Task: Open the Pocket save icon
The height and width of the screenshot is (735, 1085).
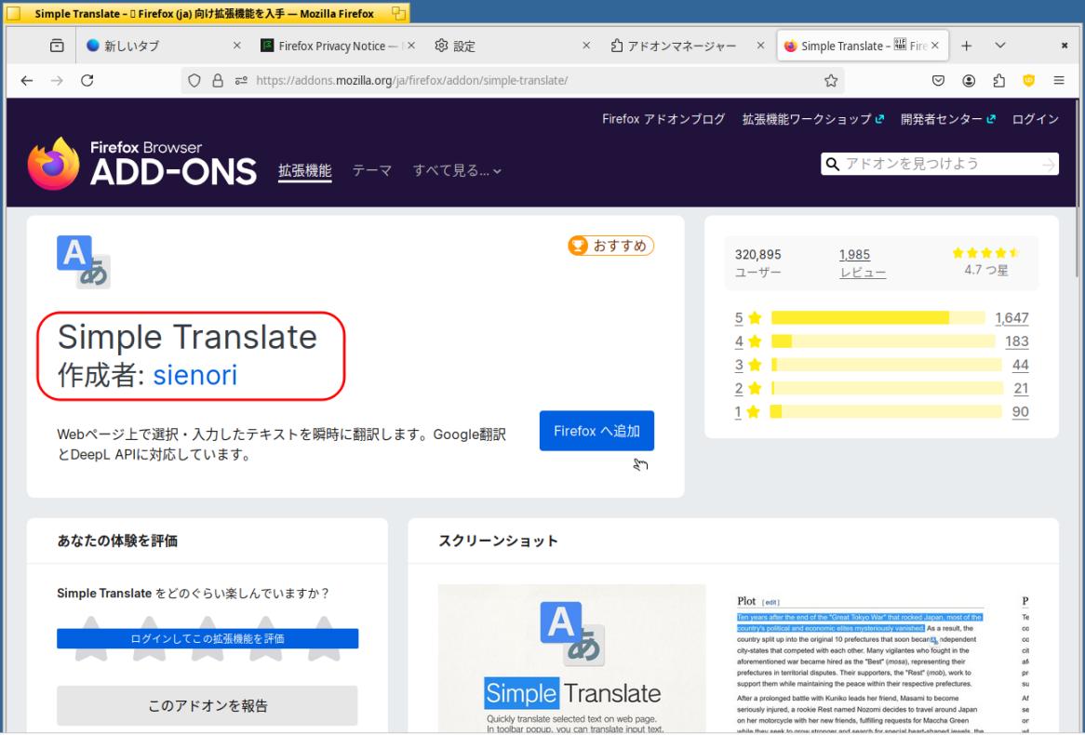Action: [x=938, y=80]
